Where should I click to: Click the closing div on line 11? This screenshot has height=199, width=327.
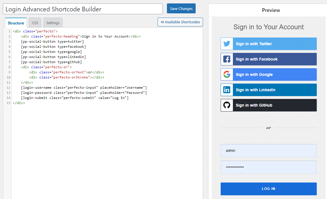pyautogui.click(x=27, y=82)
